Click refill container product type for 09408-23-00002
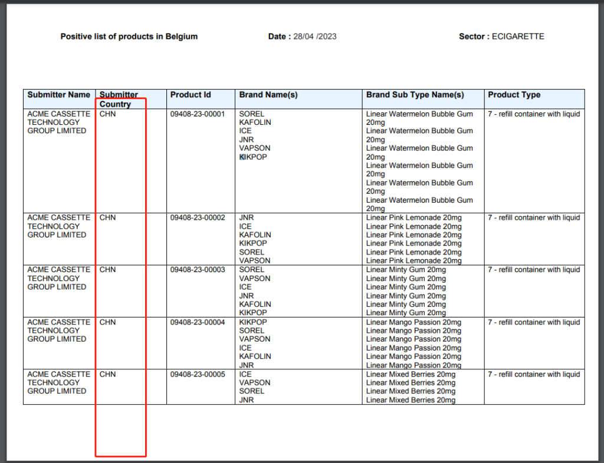This screenshot has width=604, height=463. tap(534, 217)
